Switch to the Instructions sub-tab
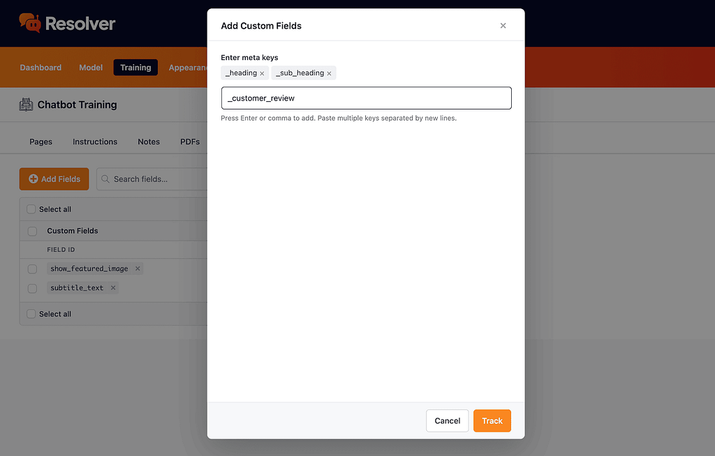Screen dimensions: 715x456 tap(95, 142)
